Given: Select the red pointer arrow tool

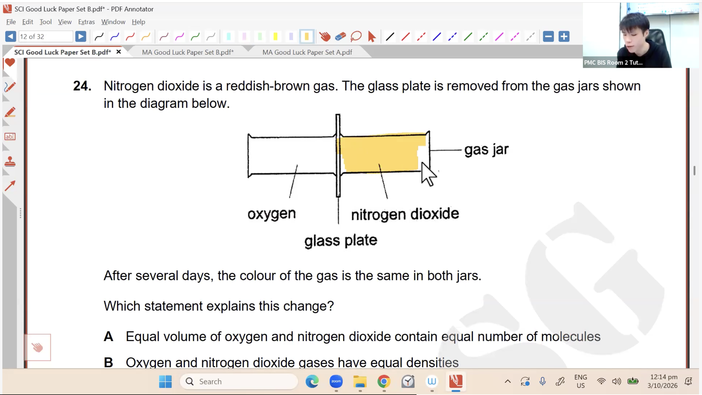Looking at the screenshot, I should (x=372, y=37).
